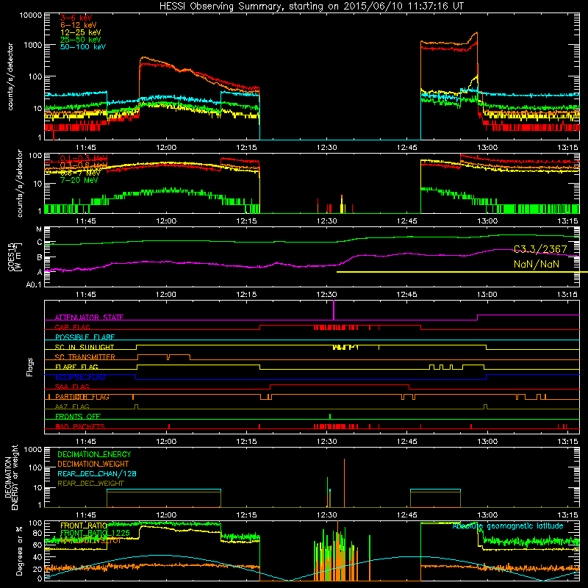Image resolution: width=588 pixels, height=588 pixels.
Task: Click the 7-20 MeV legend label
Action: point(79,180)
